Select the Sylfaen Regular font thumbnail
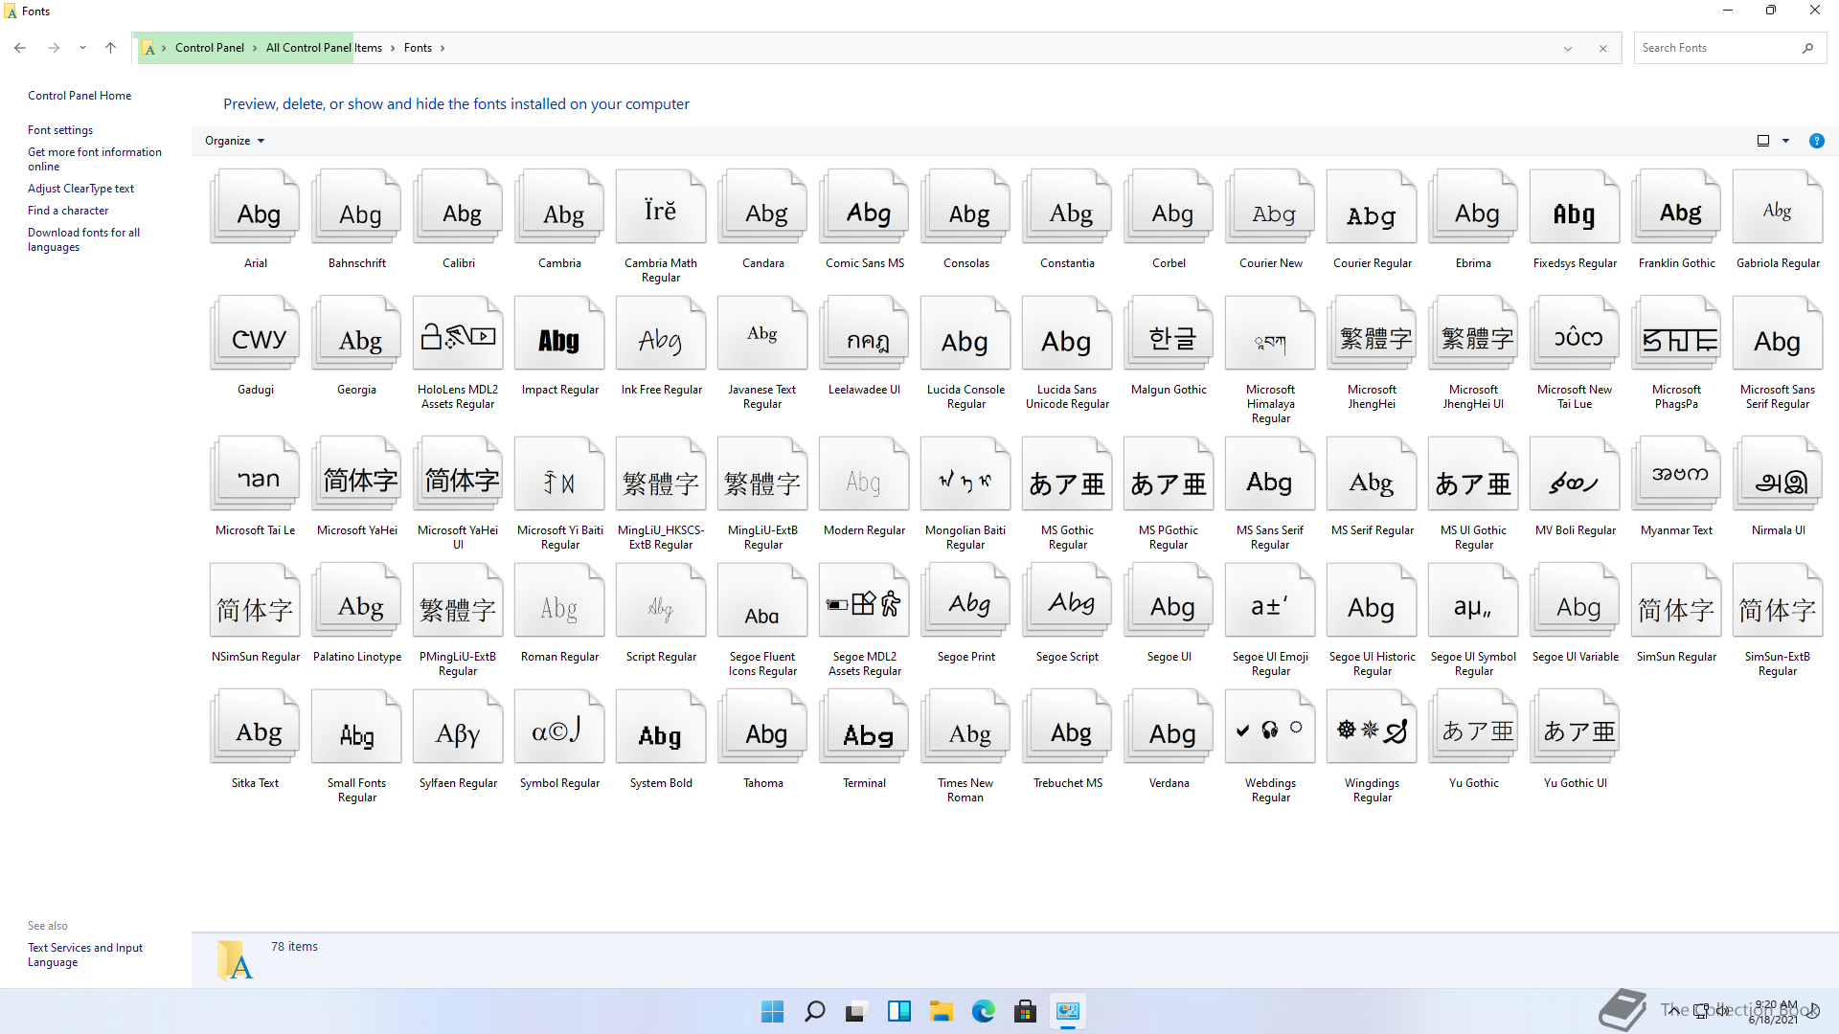The image size is (1839, 1034). pos(458,727)
